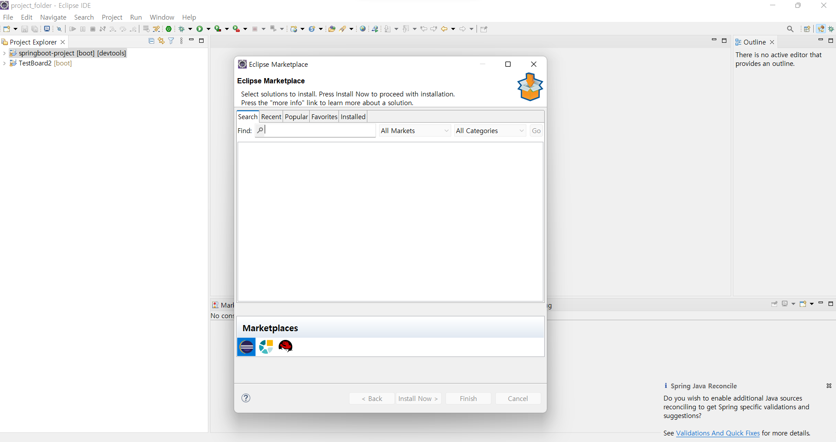
Task: Expand the springboot-project tree node
Action: coord(4,53)
